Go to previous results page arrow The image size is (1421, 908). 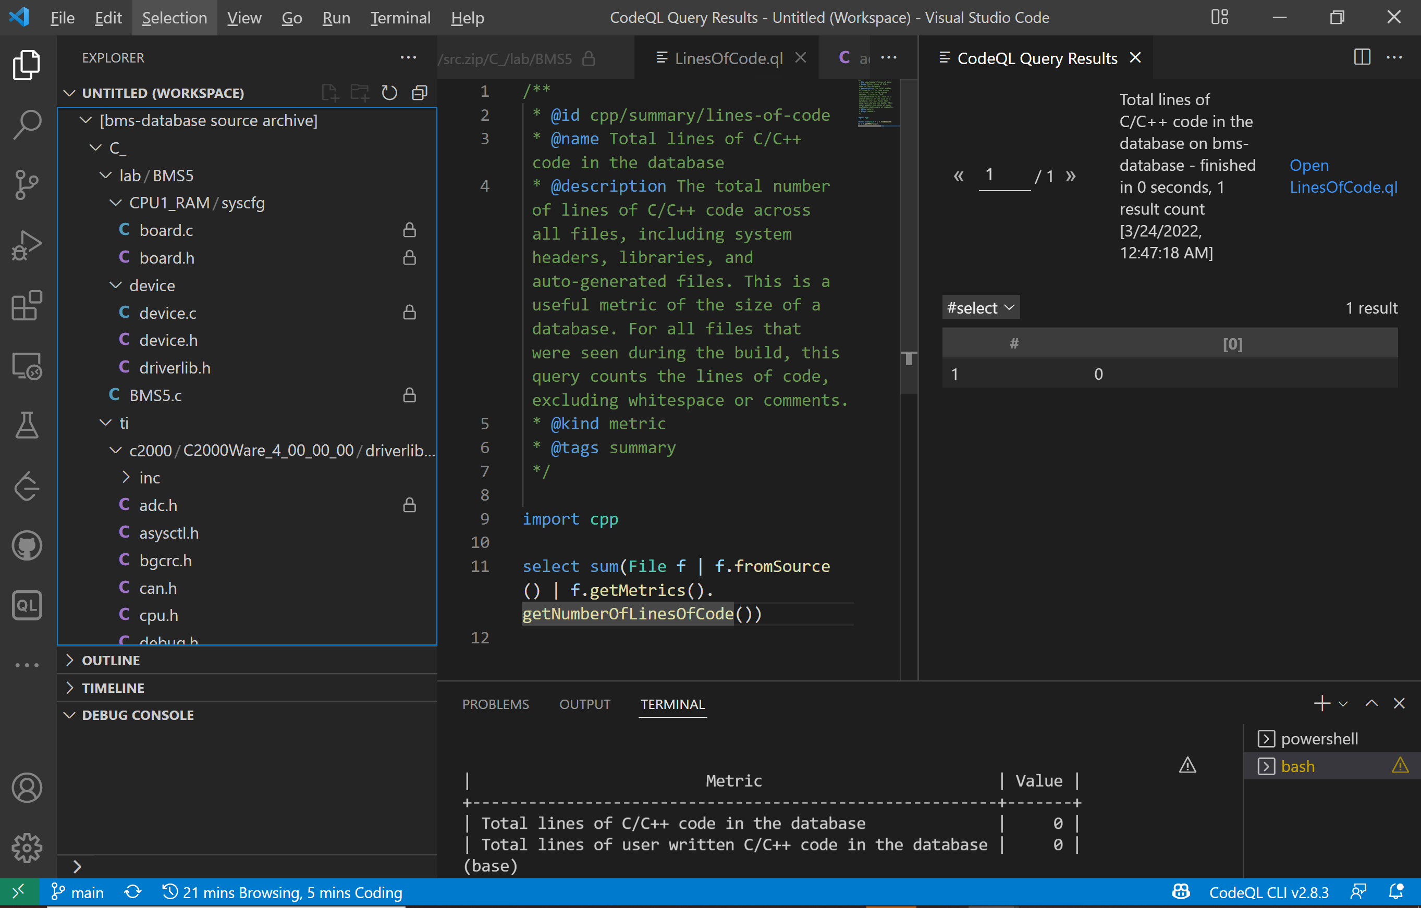point(959,176)
